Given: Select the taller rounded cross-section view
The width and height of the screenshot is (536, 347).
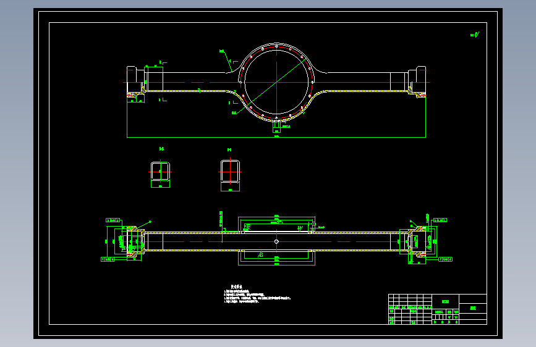Looking at the screenshot, I should [x=230, y=171].
